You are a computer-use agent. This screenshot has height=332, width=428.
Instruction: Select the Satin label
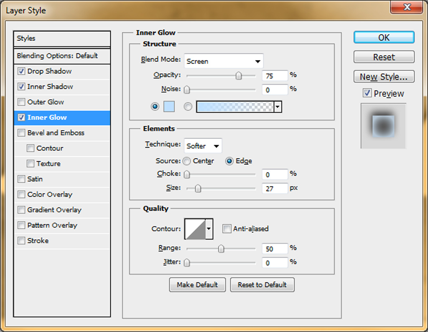click(35, 179)
